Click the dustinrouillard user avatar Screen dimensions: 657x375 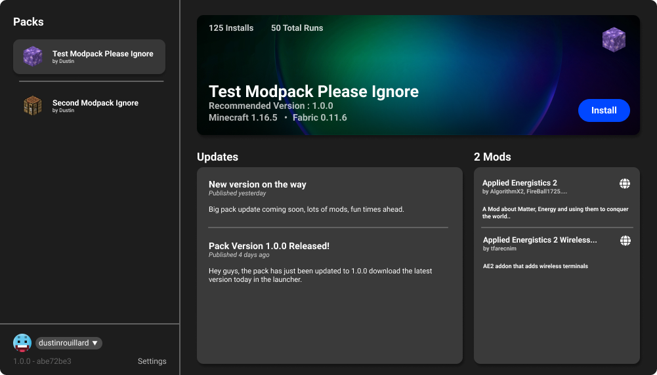22,343
